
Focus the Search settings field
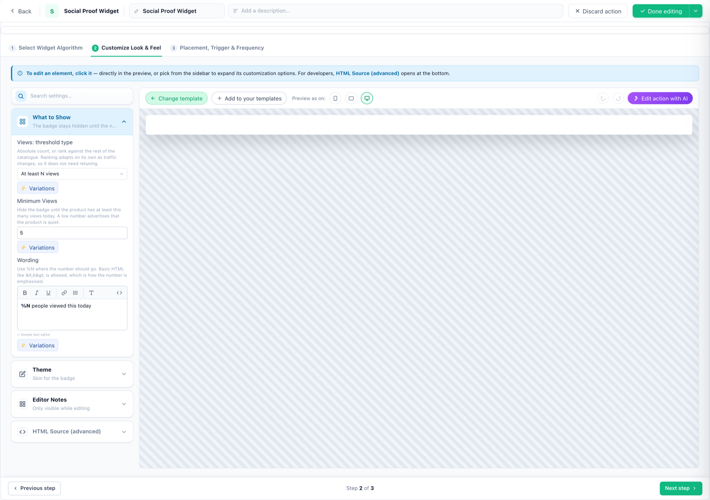click(72, 96)
